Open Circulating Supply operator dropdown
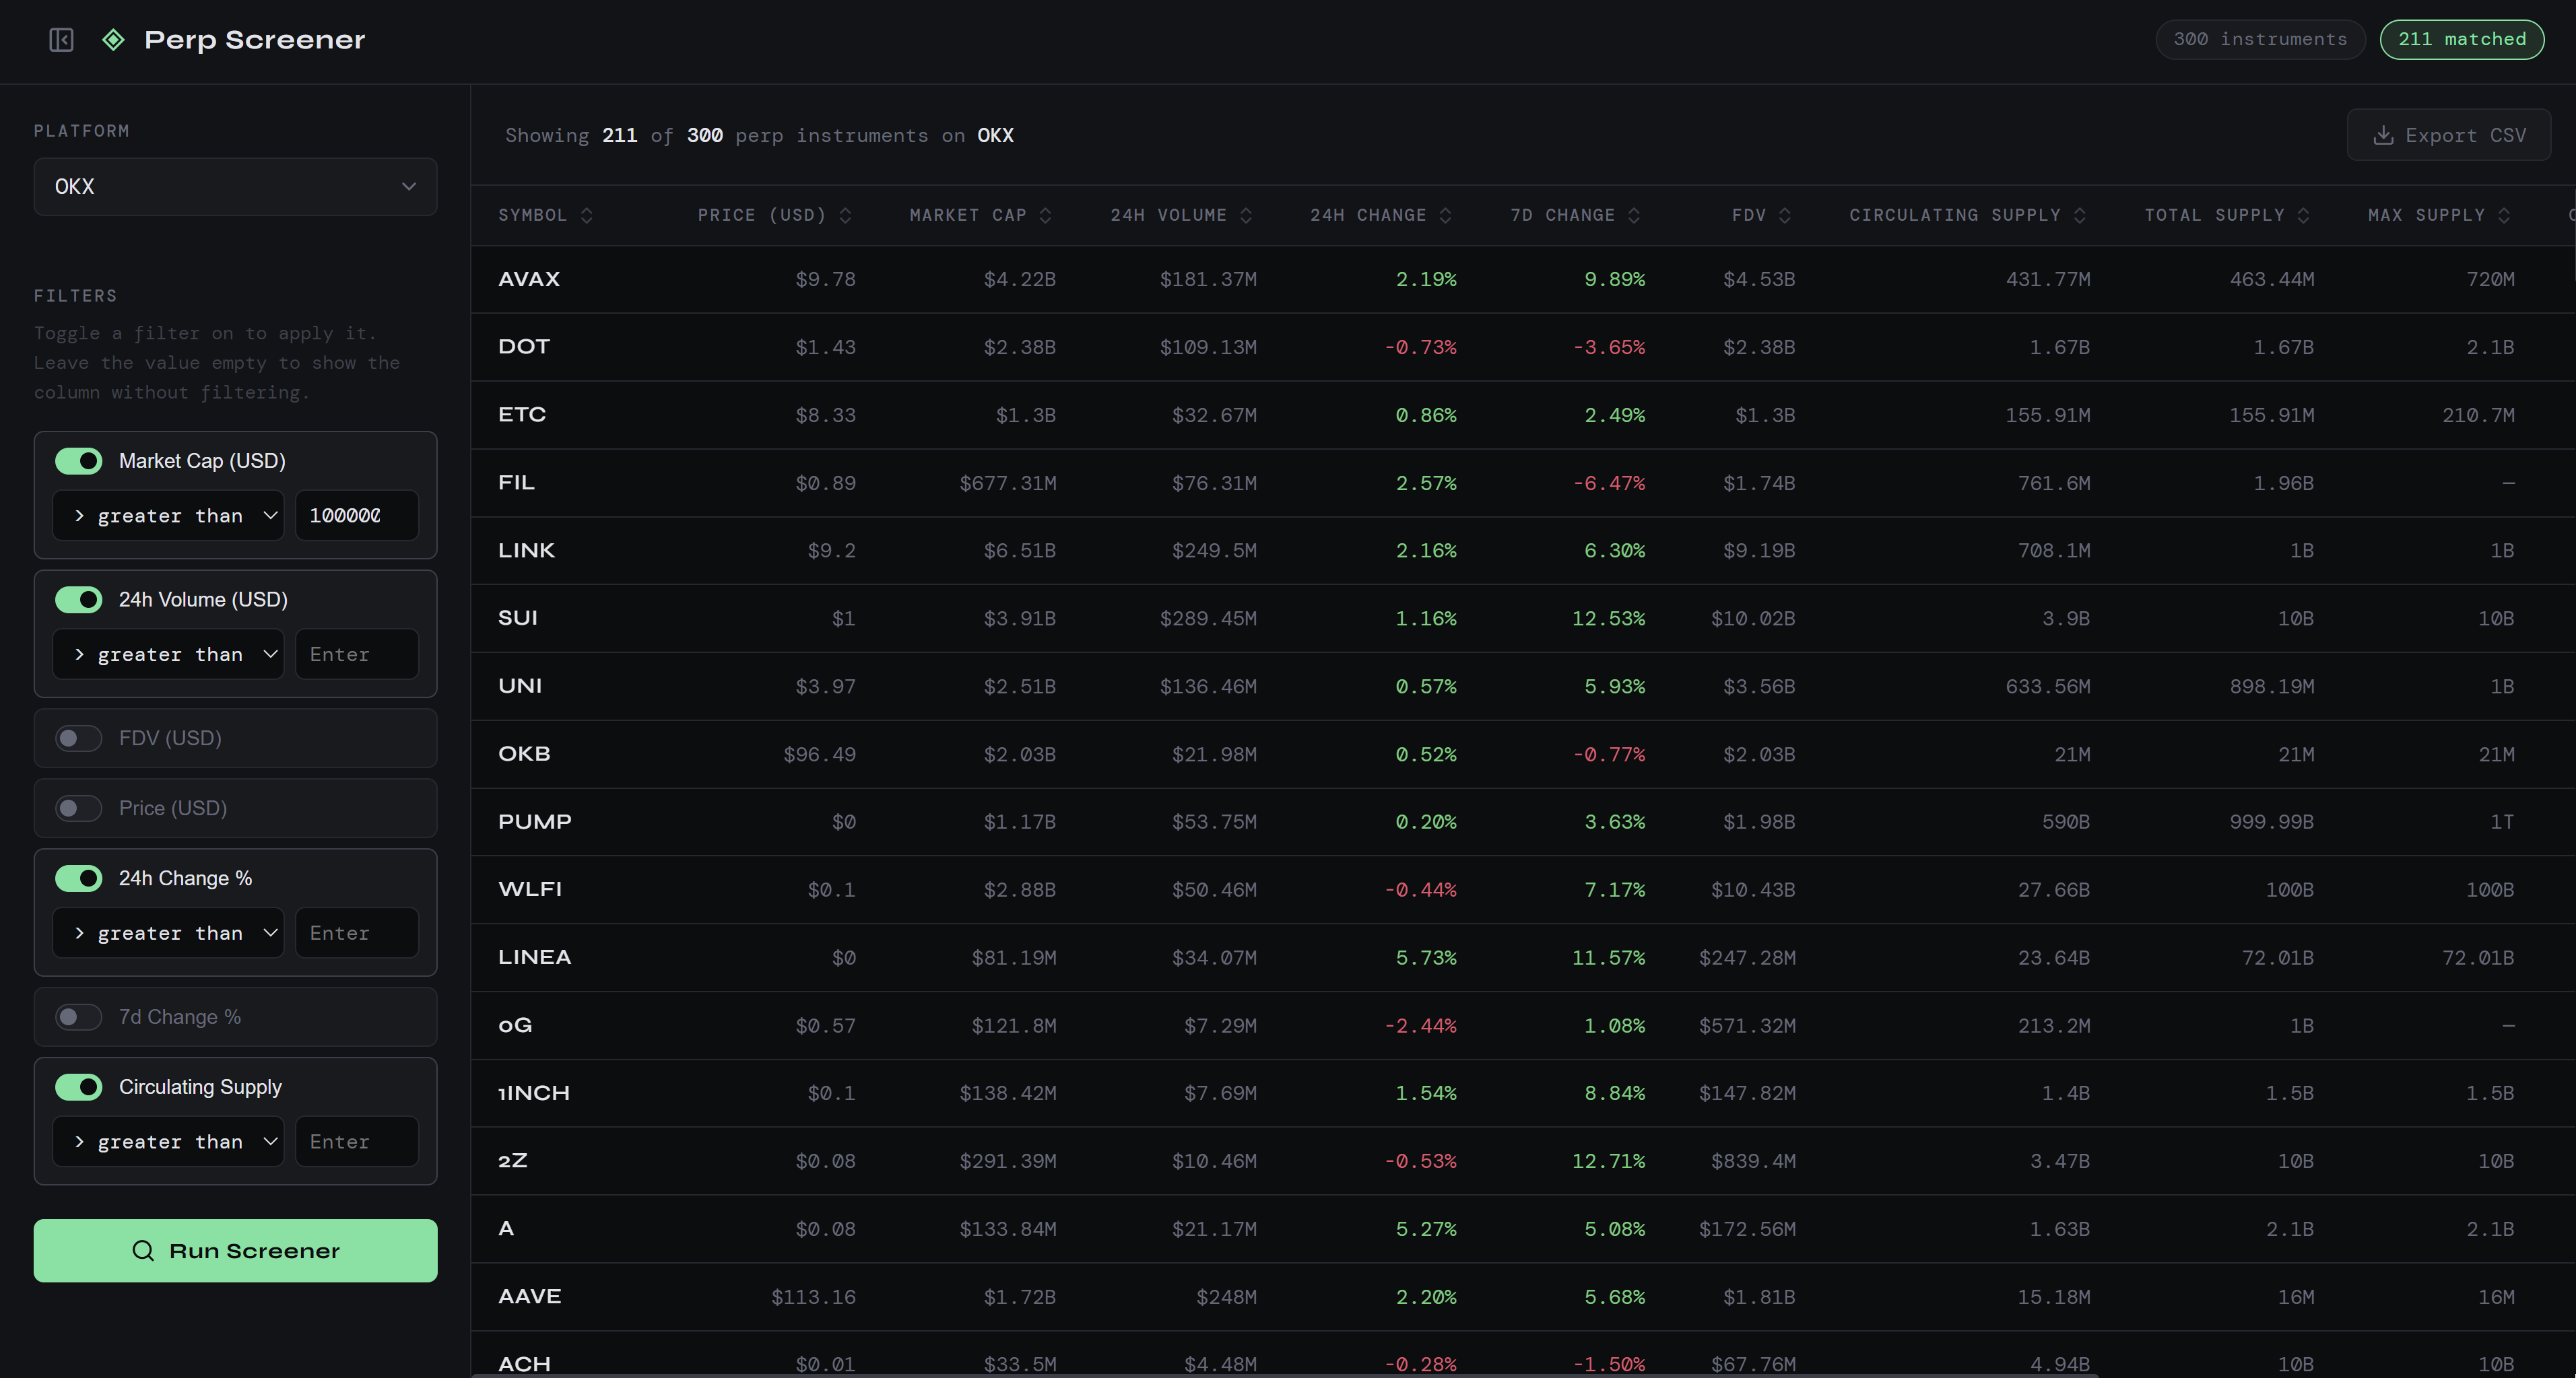The width and height of the screenshot is (2576, 1378). click(168, 1141)
